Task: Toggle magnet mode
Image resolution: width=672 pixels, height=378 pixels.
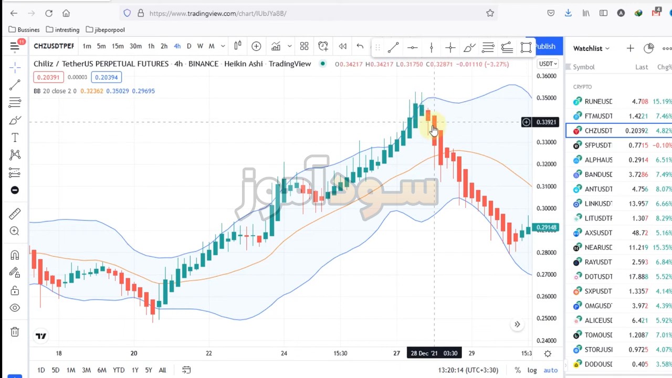Action: tap(15, 255)
